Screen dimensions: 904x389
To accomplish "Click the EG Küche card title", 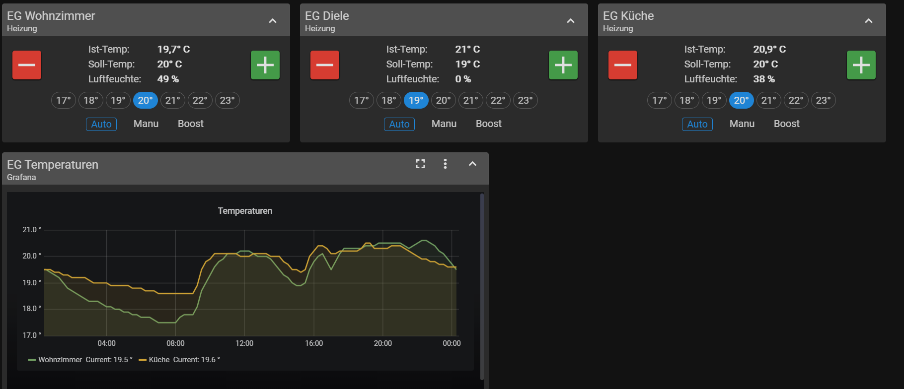I will pos(628,16).
